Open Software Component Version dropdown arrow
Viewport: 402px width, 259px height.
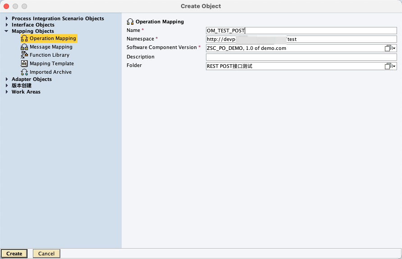coord(394,48)
